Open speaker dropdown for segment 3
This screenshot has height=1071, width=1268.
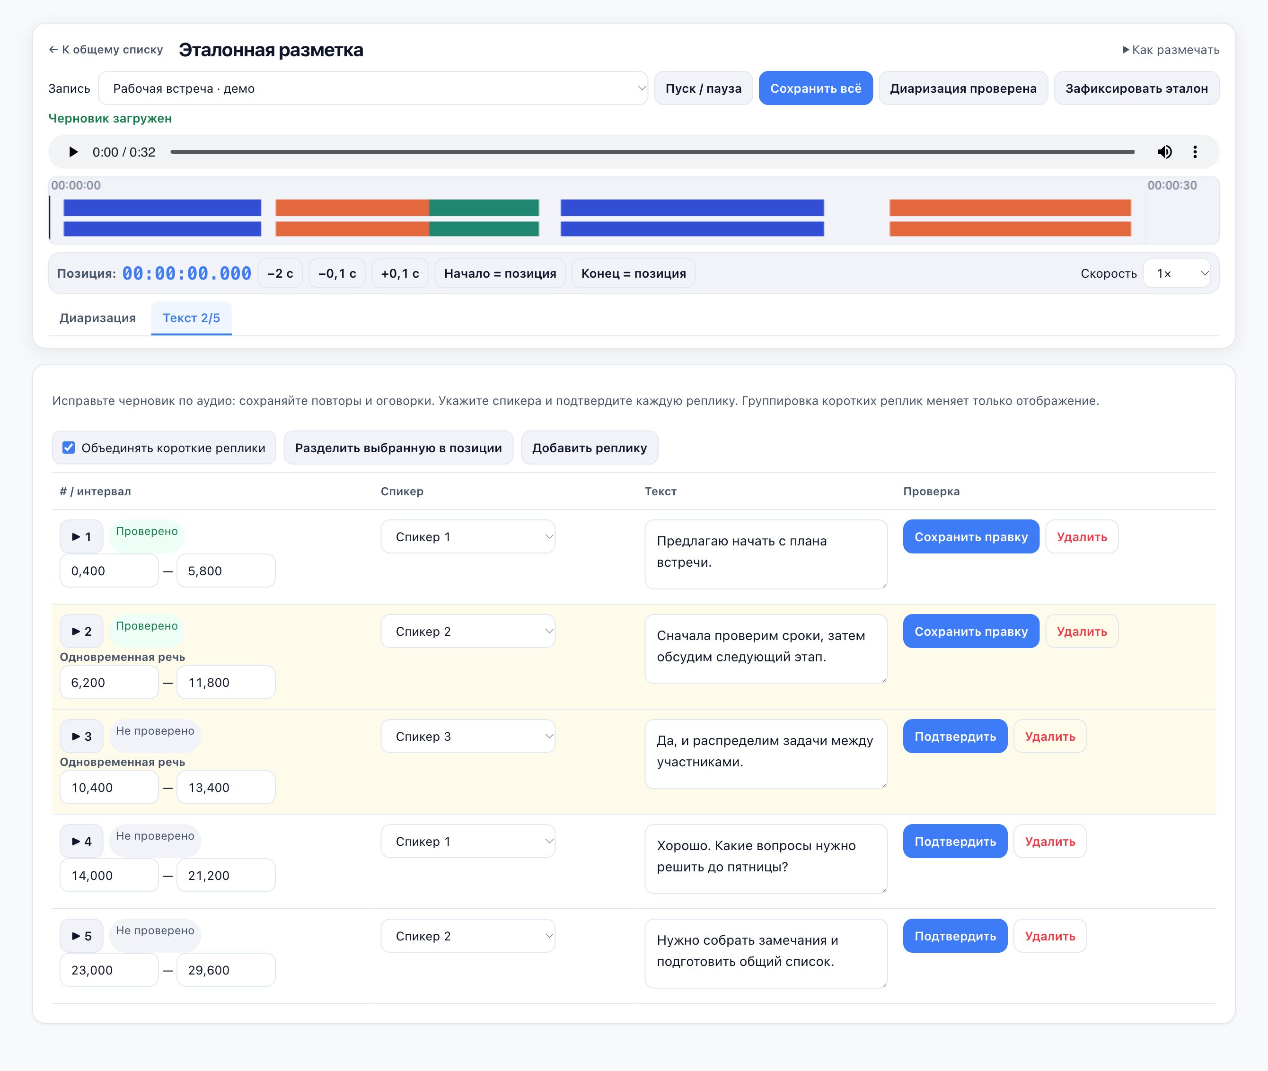coord(467,737)
